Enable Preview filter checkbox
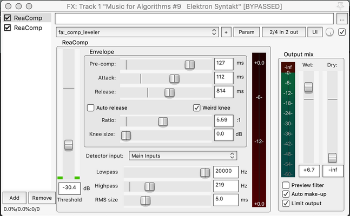 pos(286,185)
